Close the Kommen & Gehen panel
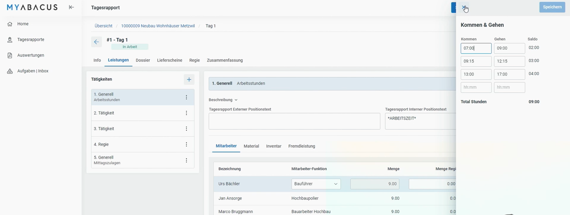Screen dimensions: 570x215 point(464,7)
